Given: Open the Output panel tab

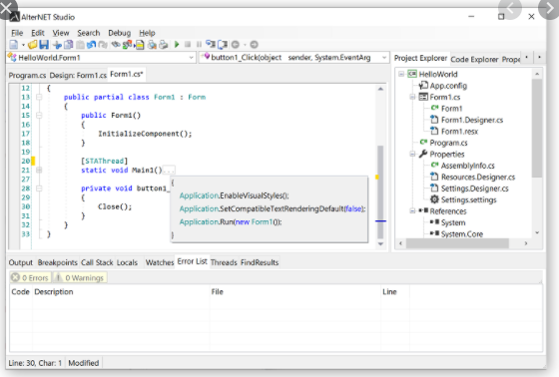Looking at the screenshot, I should click(20, 262).
